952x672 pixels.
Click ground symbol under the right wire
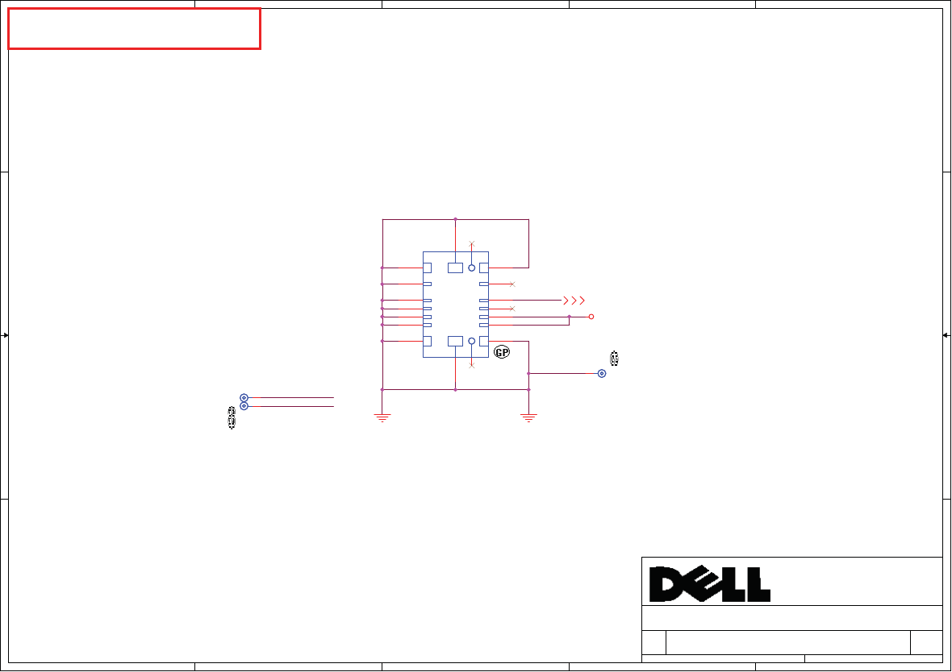[528, 418]
